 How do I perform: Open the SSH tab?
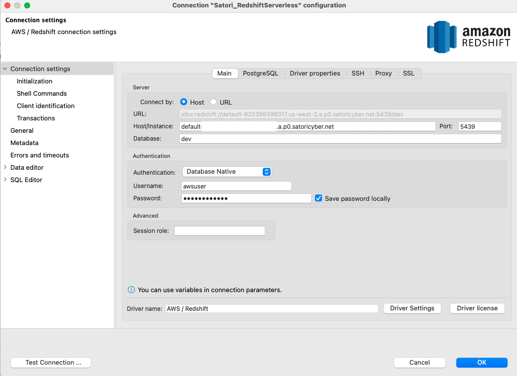click(358, 73)
